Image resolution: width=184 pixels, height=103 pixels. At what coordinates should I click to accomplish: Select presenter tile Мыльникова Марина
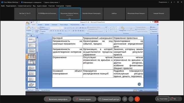click(70, 14)
